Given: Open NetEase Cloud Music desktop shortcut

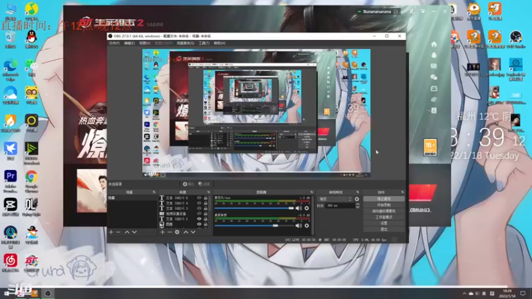Looking at the screenshot, I should (x=11, y=263).
